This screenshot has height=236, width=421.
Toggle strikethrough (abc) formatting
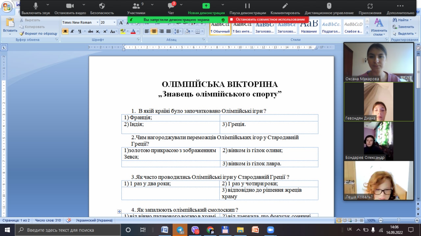pos(90,32)
